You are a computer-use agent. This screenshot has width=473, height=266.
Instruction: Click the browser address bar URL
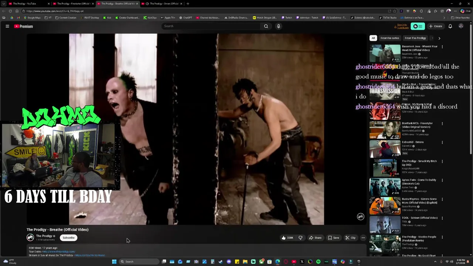[x=55, y=11]
